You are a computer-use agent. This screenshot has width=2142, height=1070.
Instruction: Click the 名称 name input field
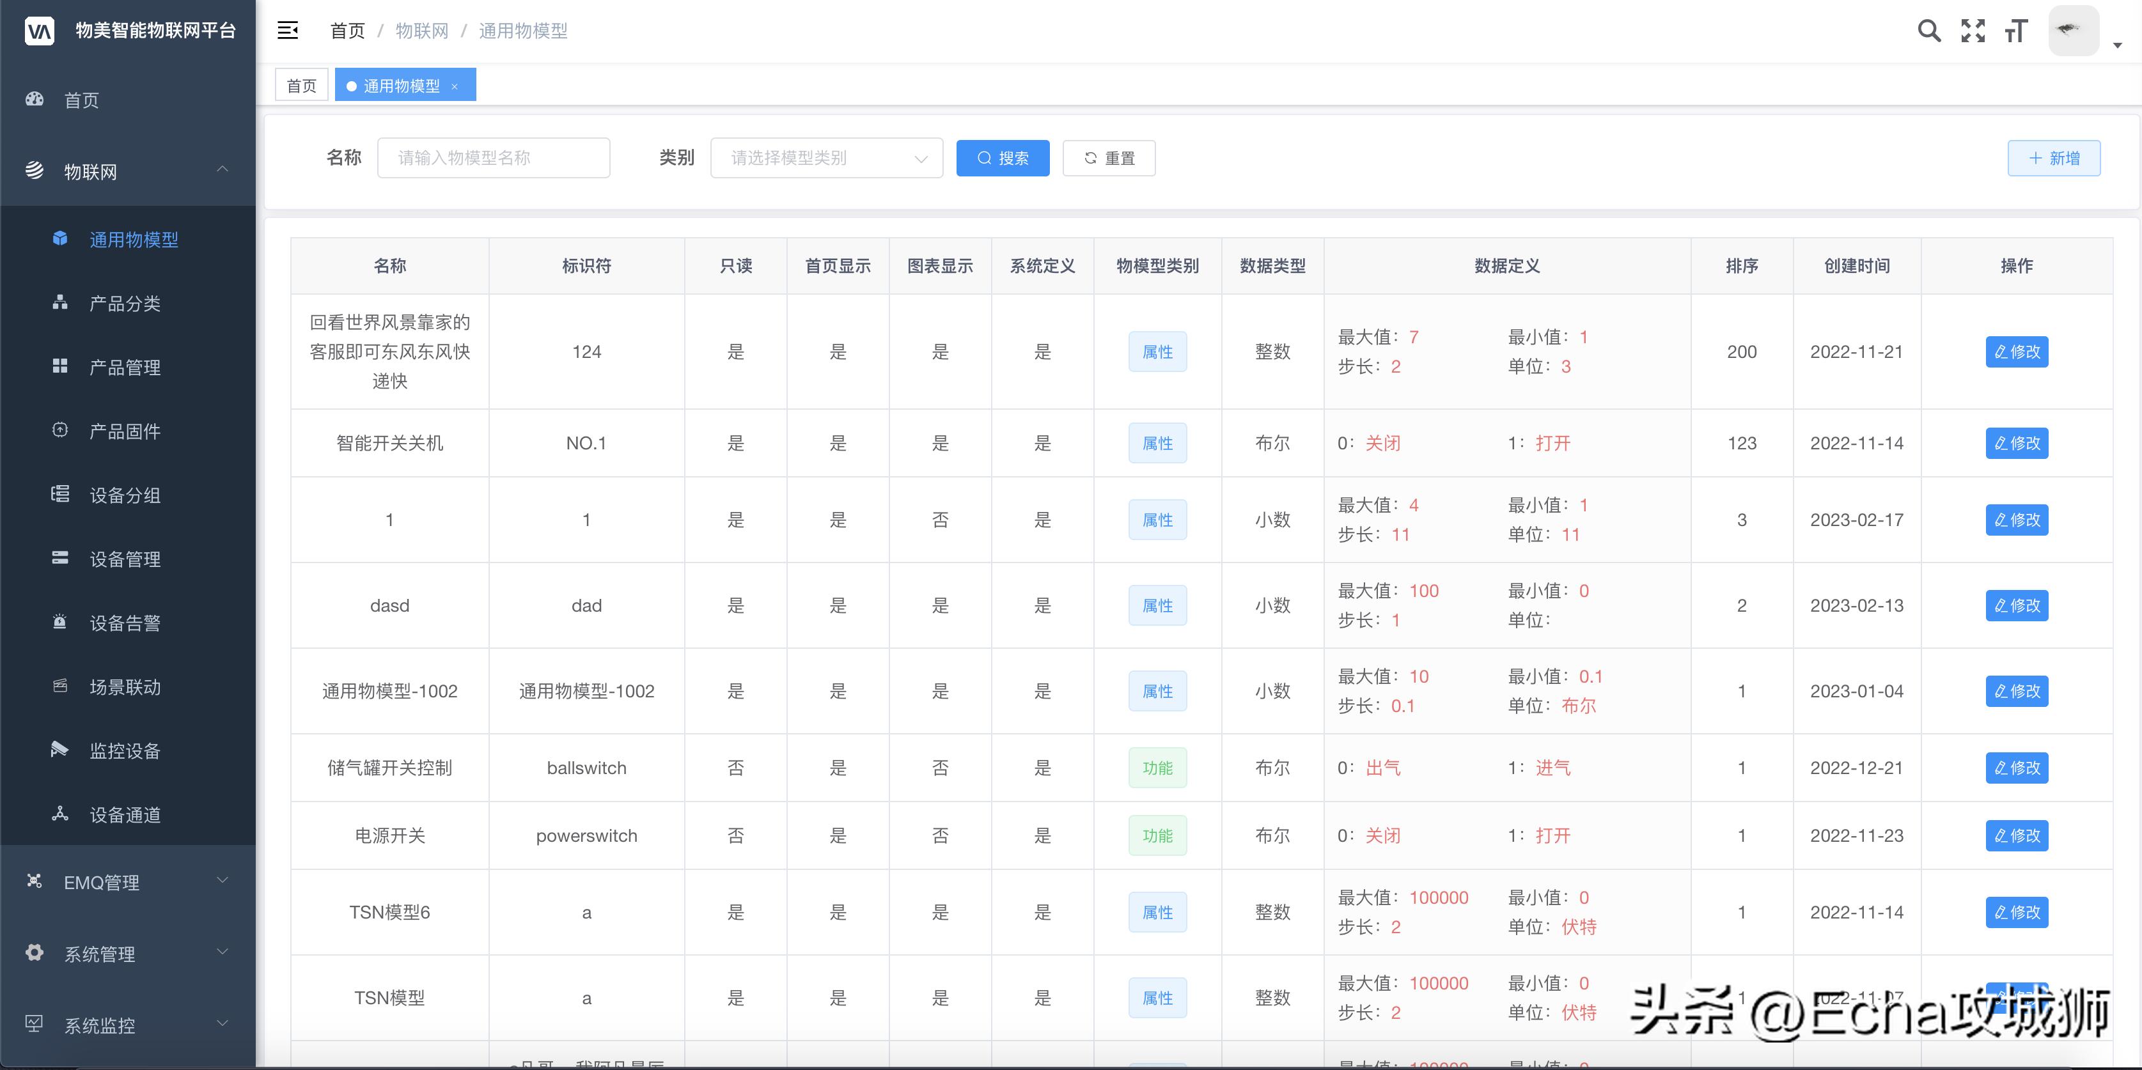click(x=494, y=158)
